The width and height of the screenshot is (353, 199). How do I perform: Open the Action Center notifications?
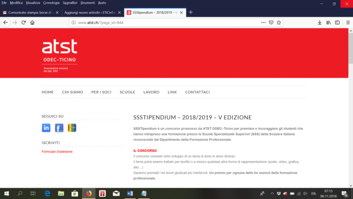(x=344, y=193)
